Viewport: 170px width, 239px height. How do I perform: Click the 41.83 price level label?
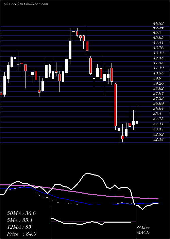[158, 63]
